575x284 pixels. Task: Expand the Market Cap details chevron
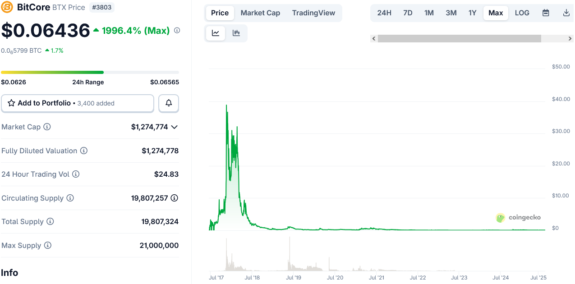point(174,127)
